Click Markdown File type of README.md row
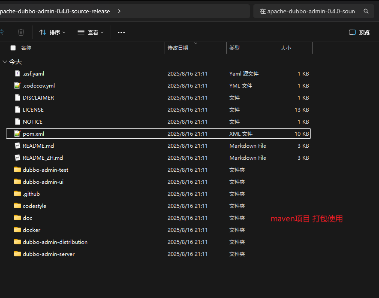The width and height of the screenshot is (379, 298). coord(248,146)
